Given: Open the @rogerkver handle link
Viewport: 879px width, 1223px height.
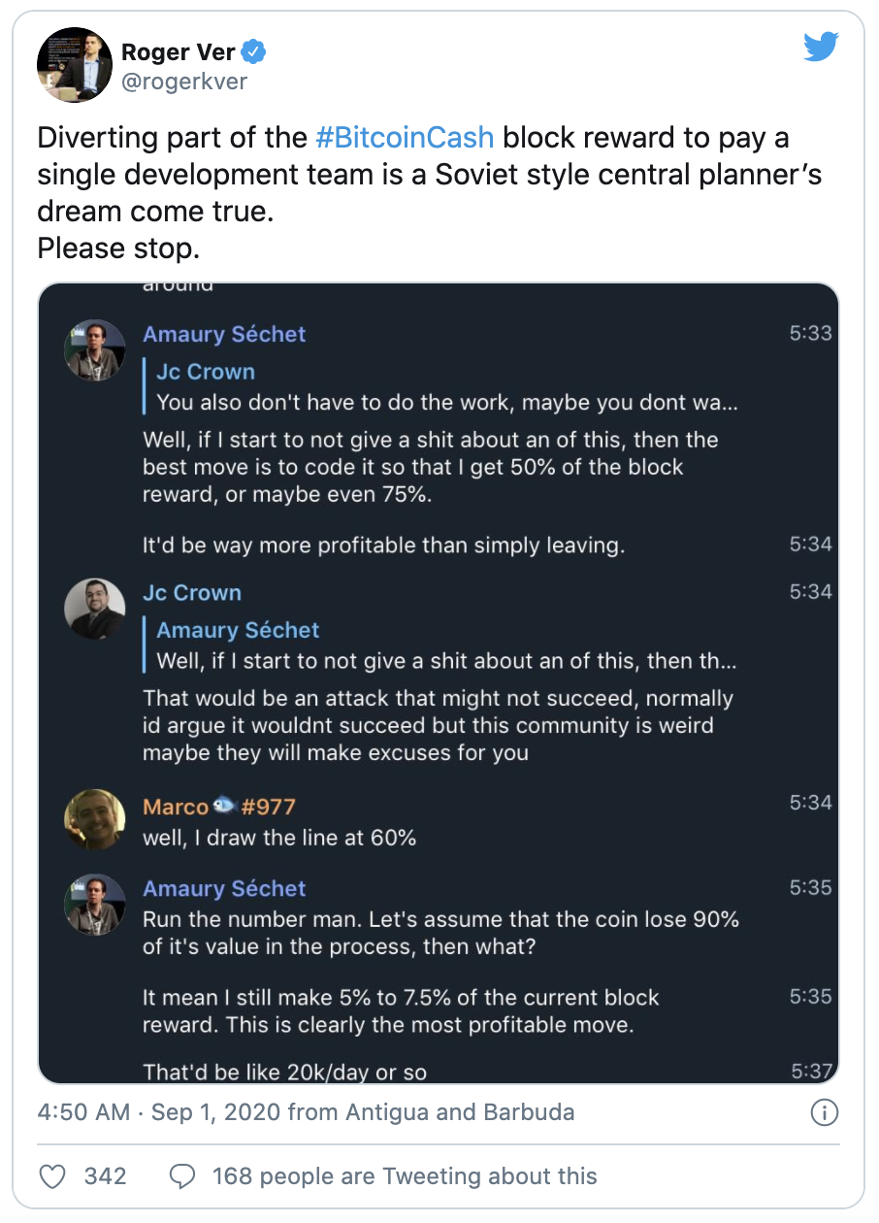Looking at the screenshot, I should tap(184, 82).
